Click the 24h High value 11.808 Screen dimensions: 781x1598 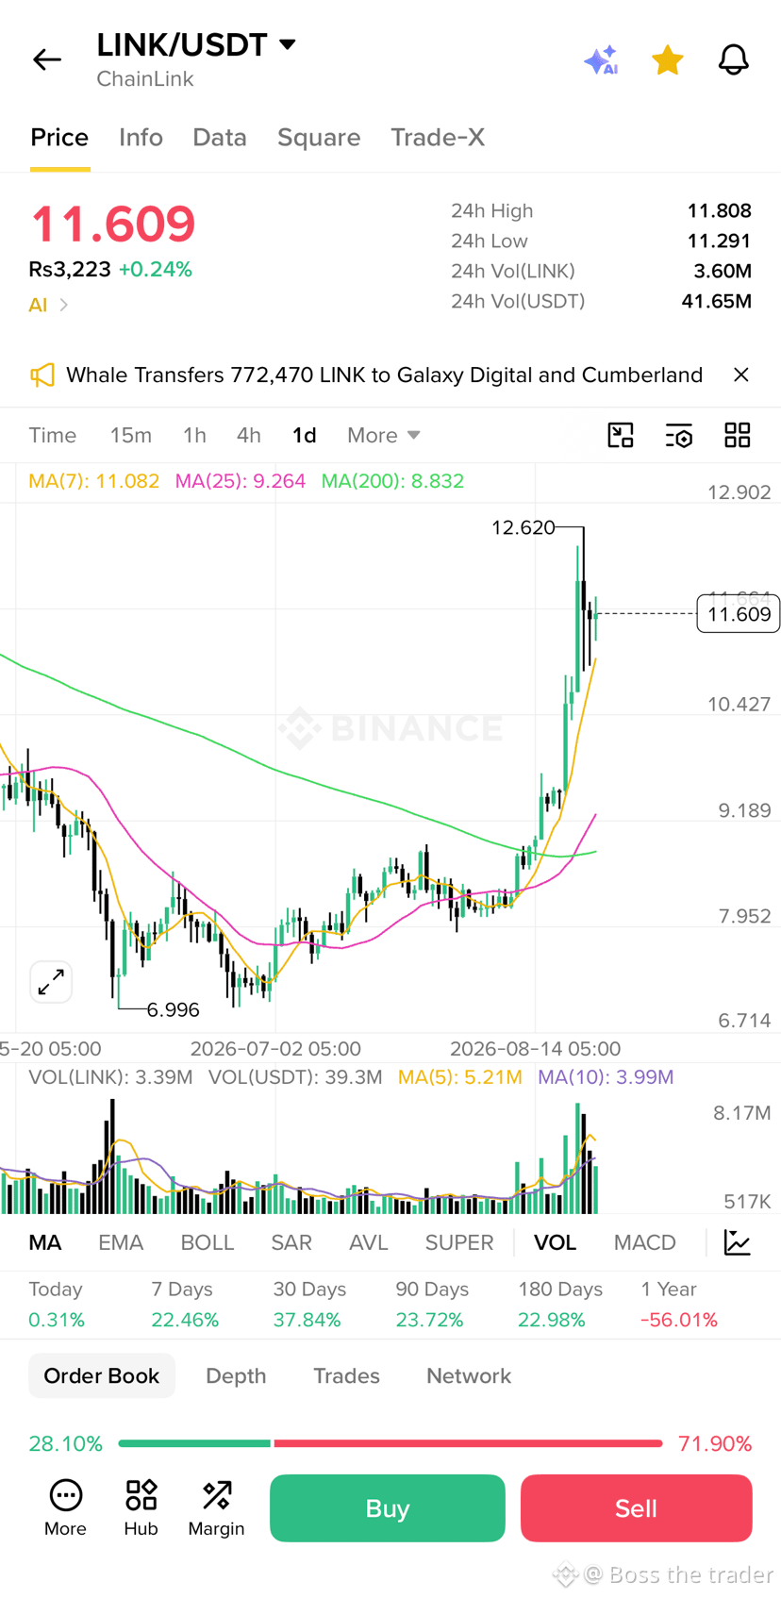(720, 210)
